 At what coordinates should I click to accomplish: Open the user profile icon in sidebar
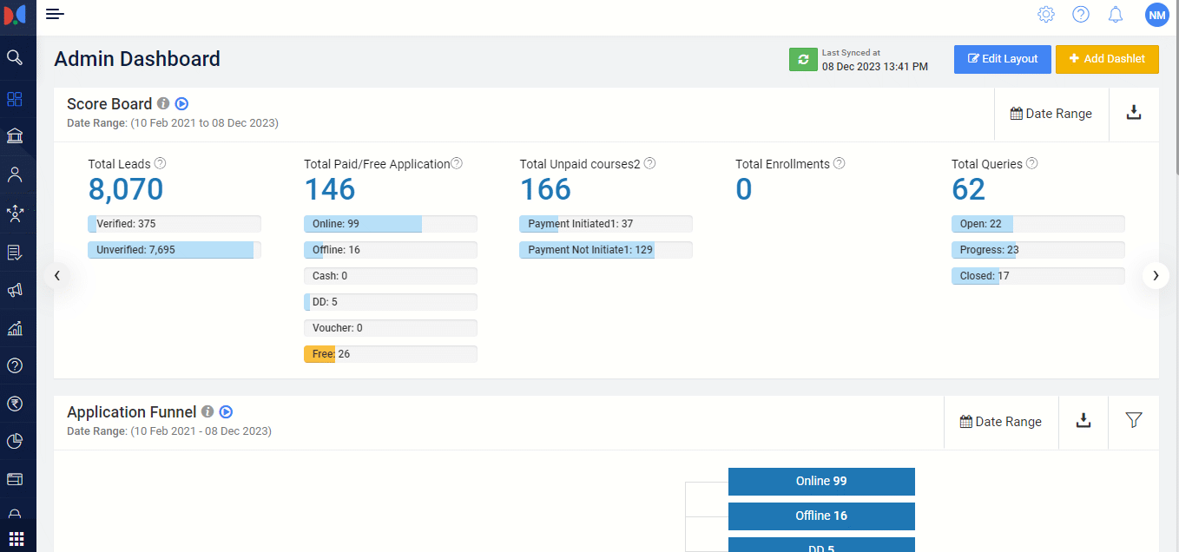tap(15, 174)
